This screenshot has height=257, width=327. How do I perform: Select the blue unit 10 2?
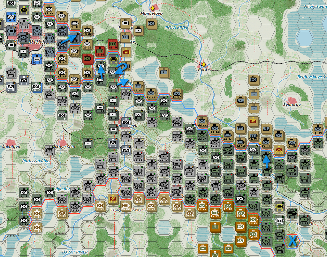(x=37, y=59)
